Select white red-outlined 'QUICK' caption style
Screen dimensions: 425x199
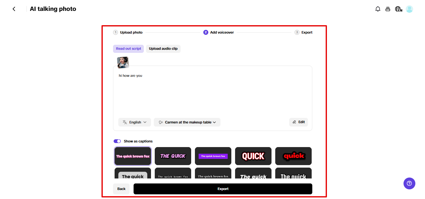pos(253,156)
